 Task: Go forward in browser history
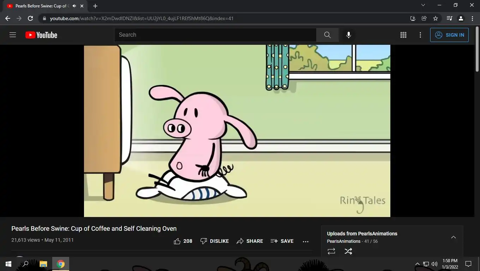point(19,18)
